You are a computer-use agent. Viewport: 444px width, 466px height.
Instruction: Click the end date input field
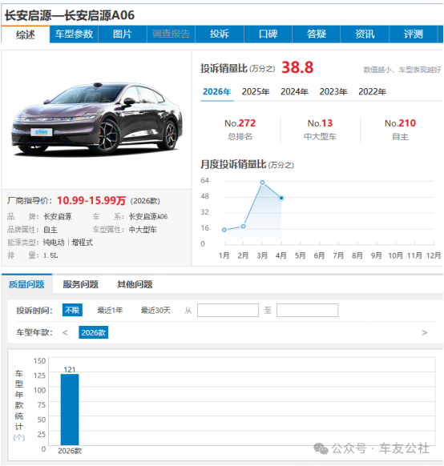coord(307,311)
